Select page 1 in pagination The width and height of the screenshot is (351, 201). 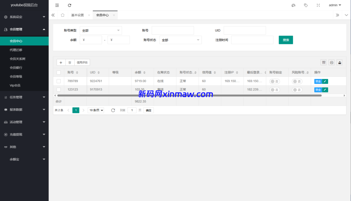(76, 110)
